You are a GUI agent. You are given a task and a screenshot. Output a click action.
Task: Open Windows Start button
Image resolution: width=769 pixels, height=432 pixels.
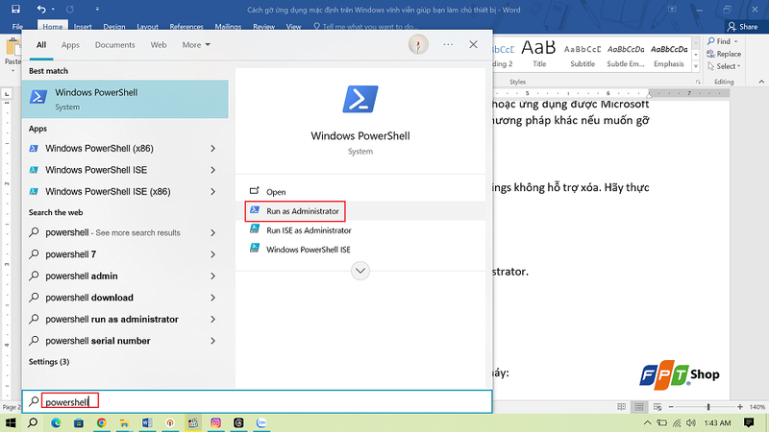pos(11,422)
